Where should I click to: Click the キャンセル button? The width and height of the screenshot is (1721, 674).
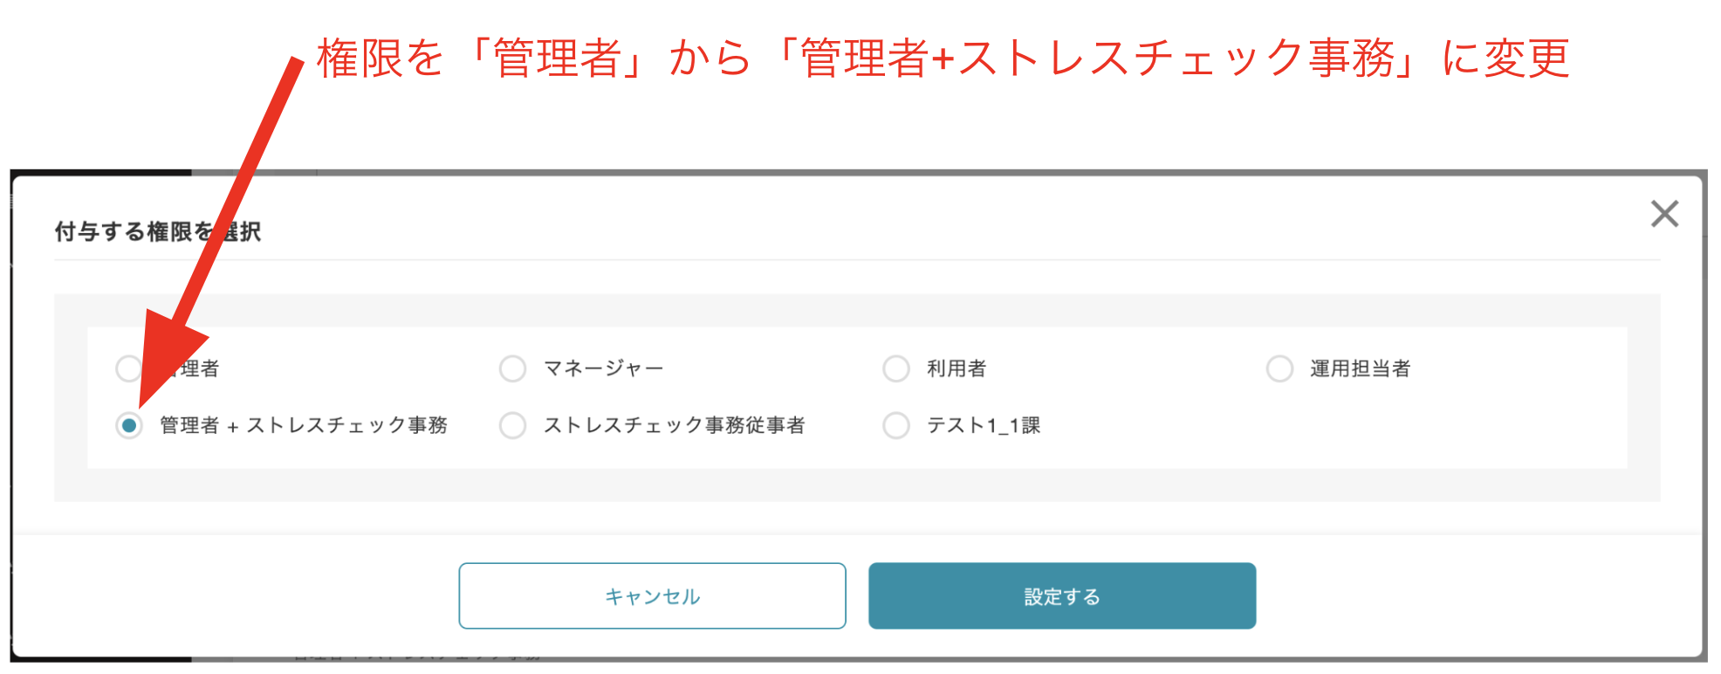point(652,595)
